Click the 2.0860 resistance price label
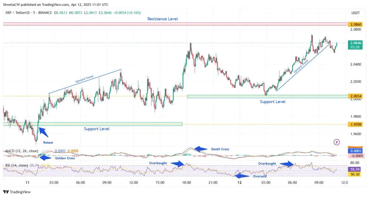This screenshot has height=197, width=369. 356,24
